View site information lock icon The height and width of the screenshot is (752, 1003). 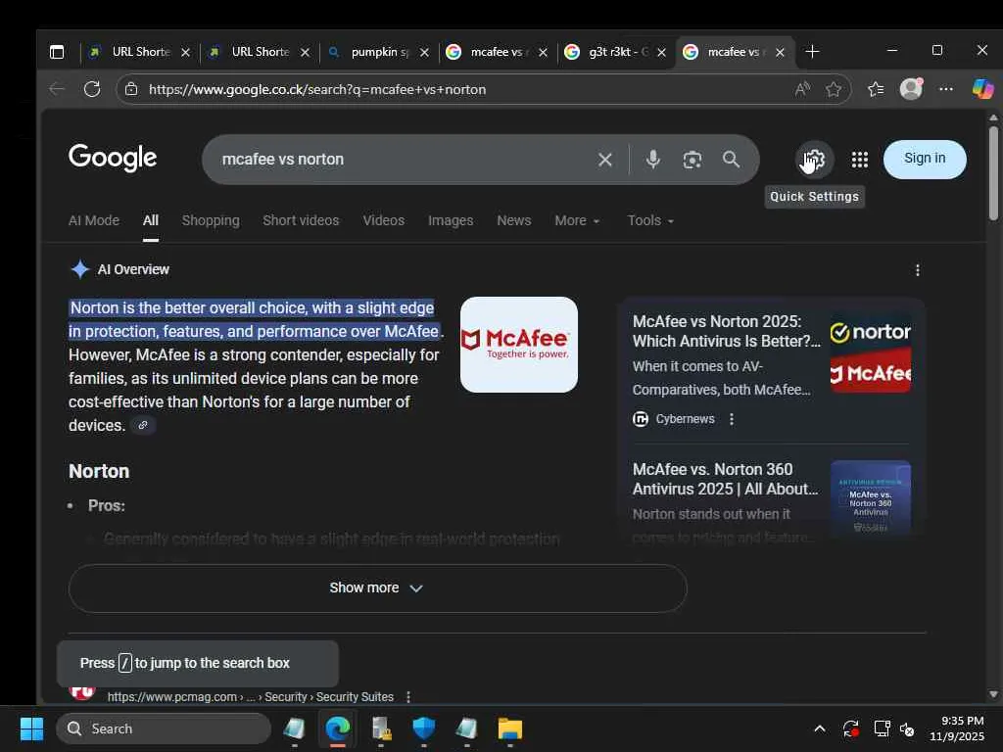click(131, 89)
